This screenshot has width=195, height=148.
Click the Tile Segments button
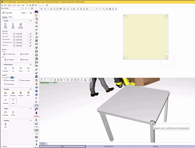coord(9,60)
